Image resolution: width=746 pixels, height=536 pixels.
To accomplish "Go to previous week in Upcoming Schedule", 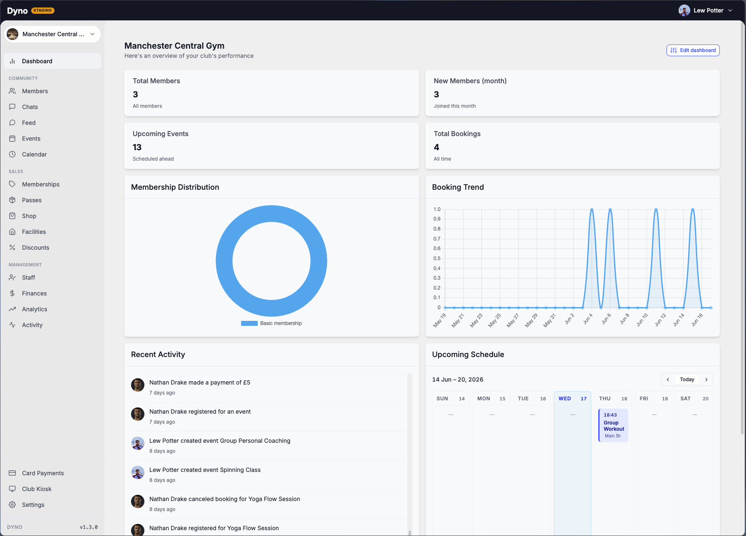I will [668, 380].
